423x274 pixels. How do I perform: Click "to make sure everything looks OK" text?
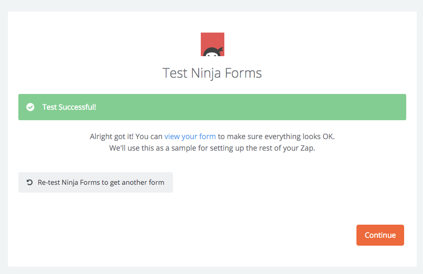(x=276, y=136)
